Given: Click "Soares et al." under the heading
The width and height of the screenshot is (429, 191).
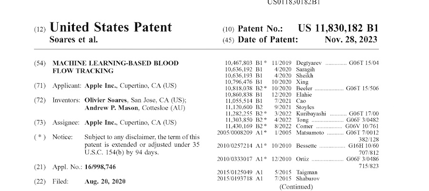Looking at the screenshot, I should 74,40.
